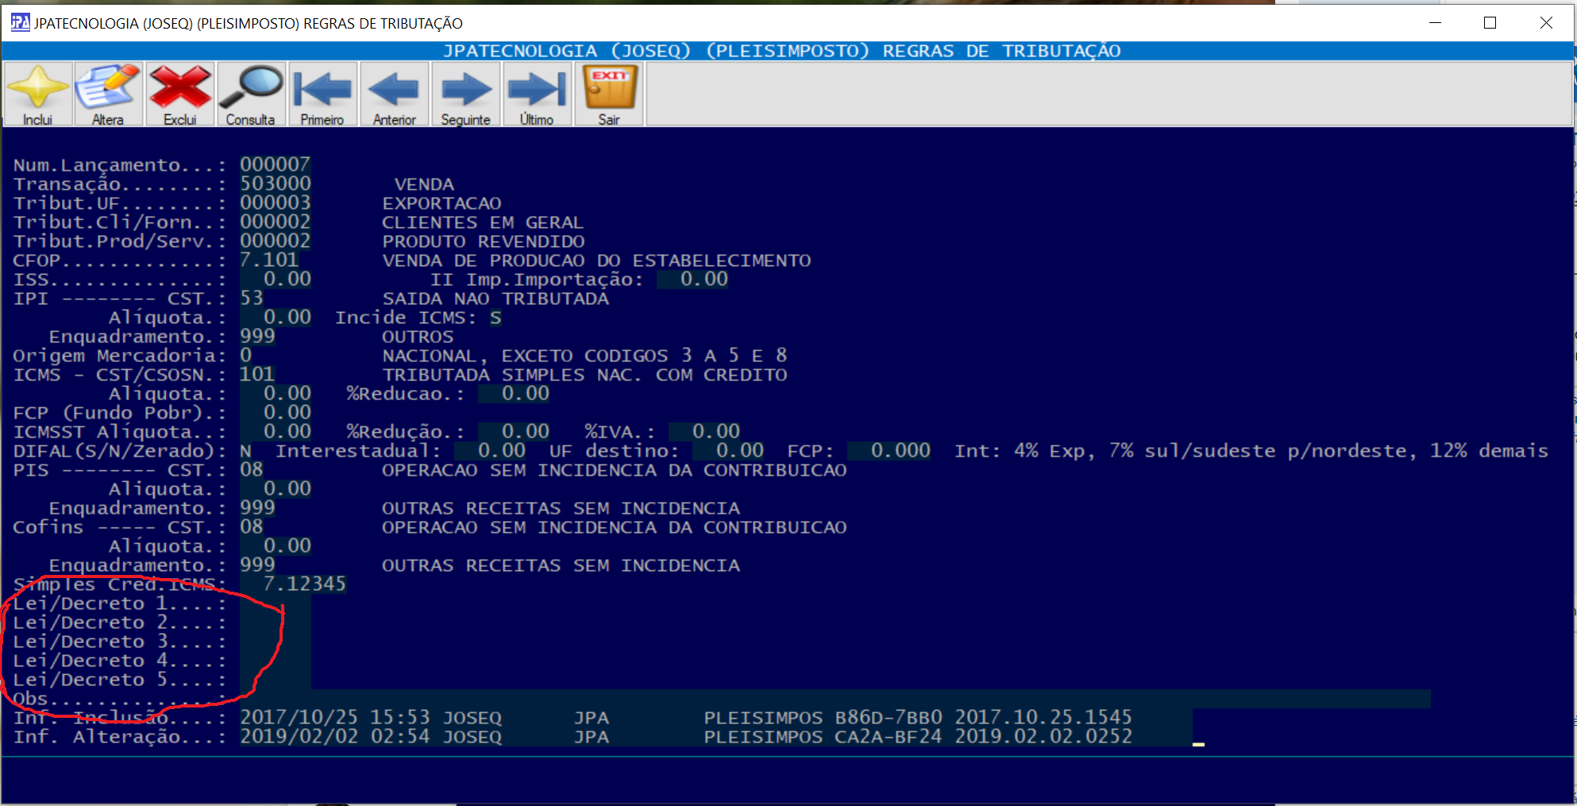Click the Exclui red X icon
The height and width of the screenshot is (806, 1577).
[180, 94]
